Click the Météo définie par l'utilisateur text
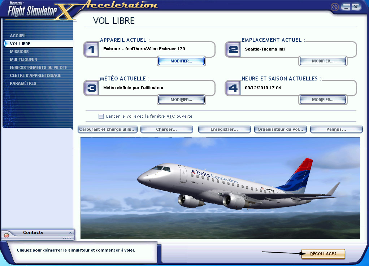Screen dimensions: 369x266 pos(134,88)
